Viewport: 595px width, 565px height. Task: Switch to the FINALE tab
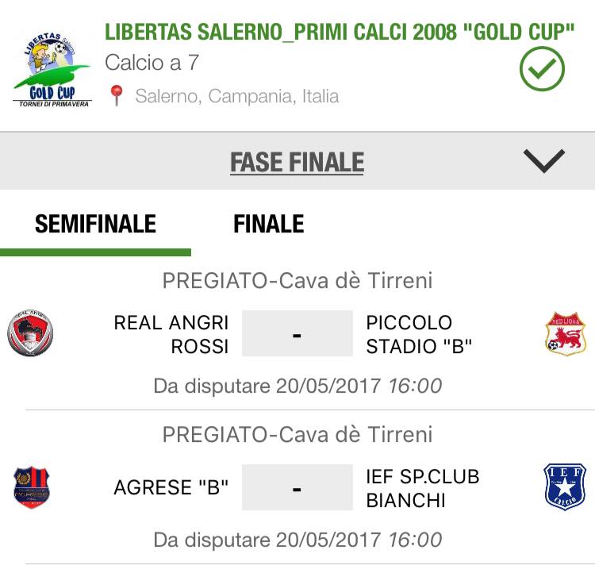[269, 224]
